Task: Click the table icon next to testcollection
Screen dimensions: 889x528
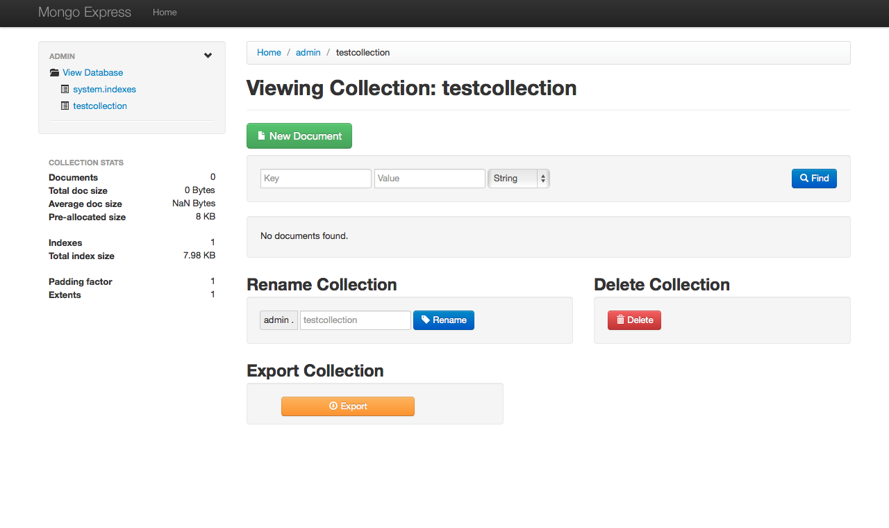Action: (65, 106)
